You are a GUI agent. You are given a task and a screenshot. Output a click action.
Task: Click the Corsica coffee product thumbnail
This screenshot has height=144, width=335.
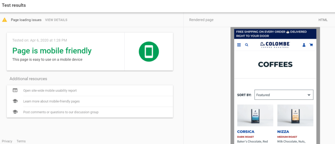255,115
